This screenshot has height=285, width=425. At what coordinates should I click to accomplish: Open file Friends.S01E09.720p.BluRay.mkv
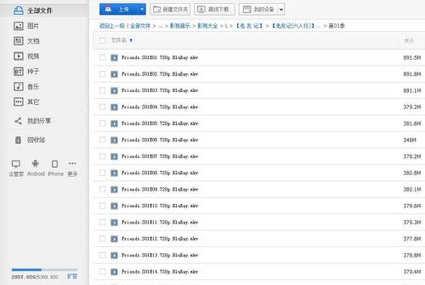click(x=160, y=189)
